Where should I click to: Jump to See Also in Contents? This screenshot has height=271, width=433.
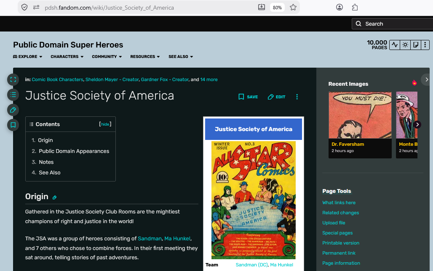pos(49,173)
